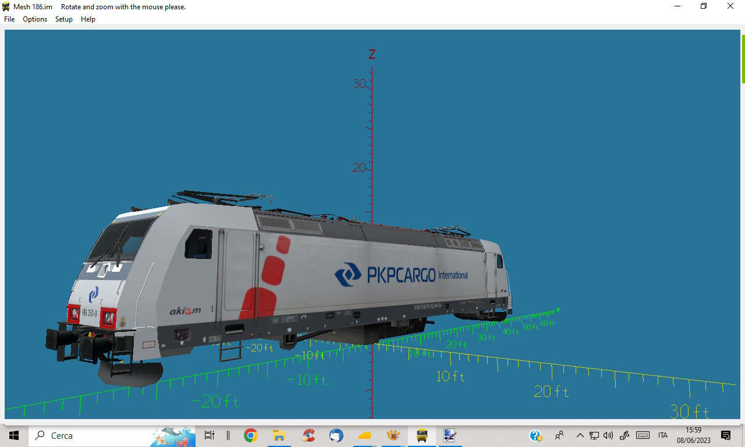This screenshot has width=745, height=447.
Task: Open the blue globe app in the taskbar
Action: coord(336,435)
